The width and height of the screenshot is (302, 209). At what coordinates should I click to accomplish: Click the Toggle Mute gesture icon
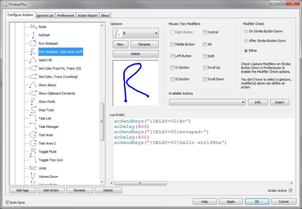33,152
